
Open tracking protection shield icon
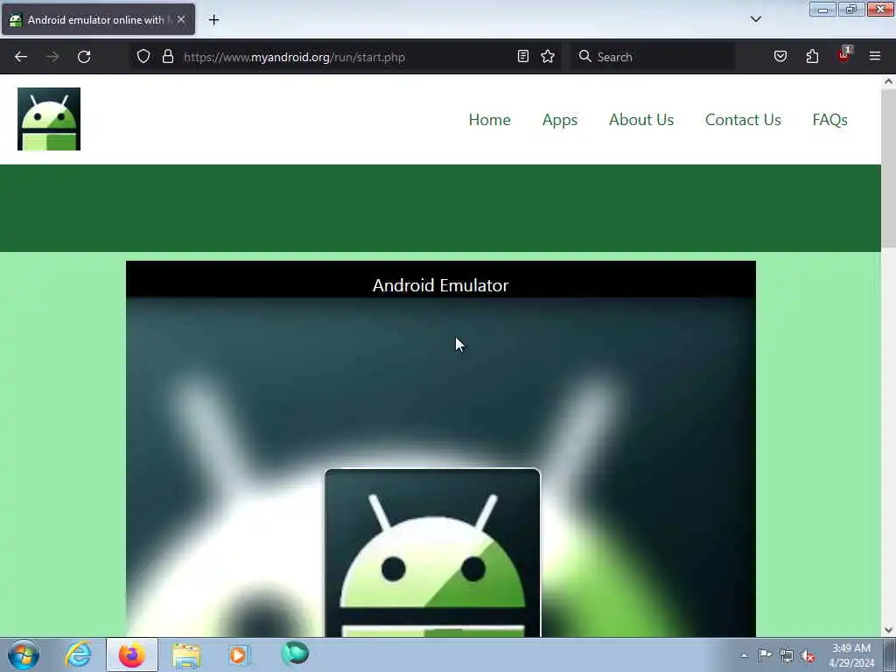click(x=143, y=56)
